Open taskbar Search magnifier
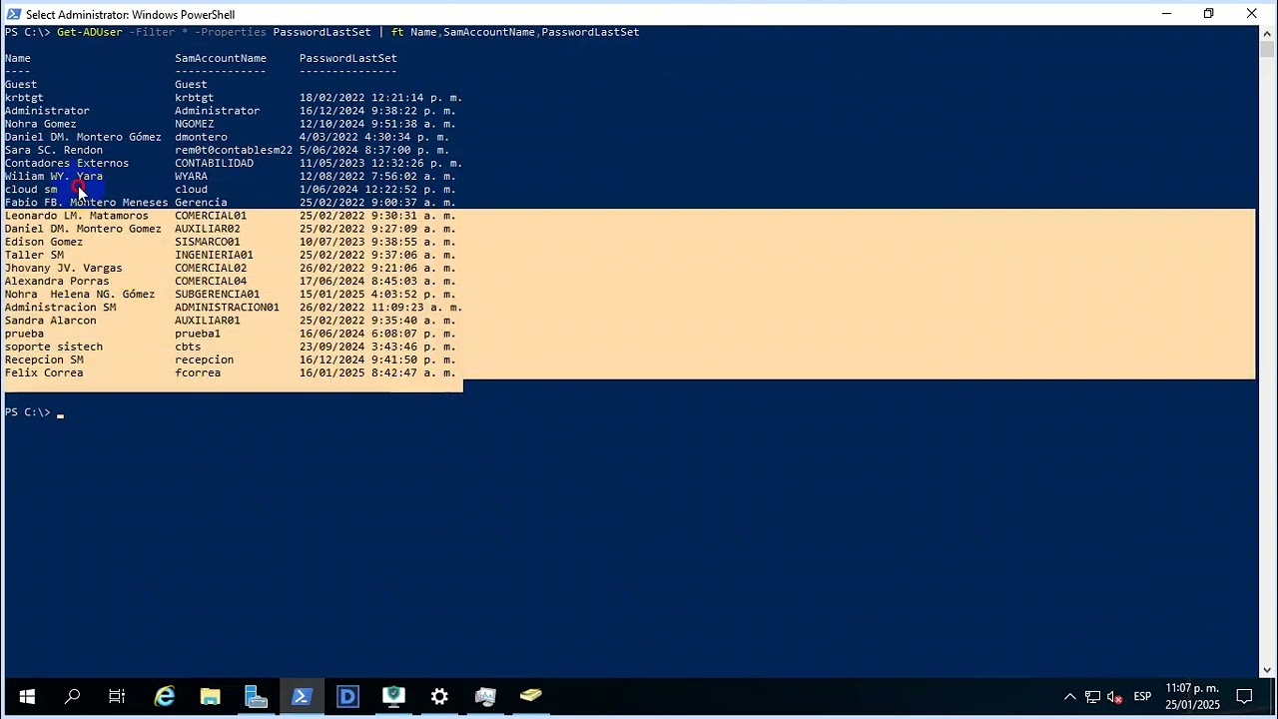The width and height of the screenshot is (1278, 719). 72,696
